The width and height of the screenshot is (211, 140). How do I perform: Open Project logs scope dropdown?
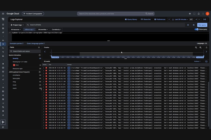click(x=17, y=25)
